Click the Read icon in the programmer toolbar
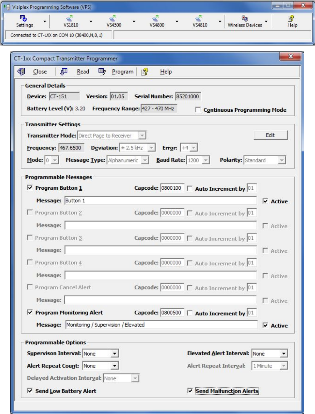The image size is (315, 414). (64, 71)
